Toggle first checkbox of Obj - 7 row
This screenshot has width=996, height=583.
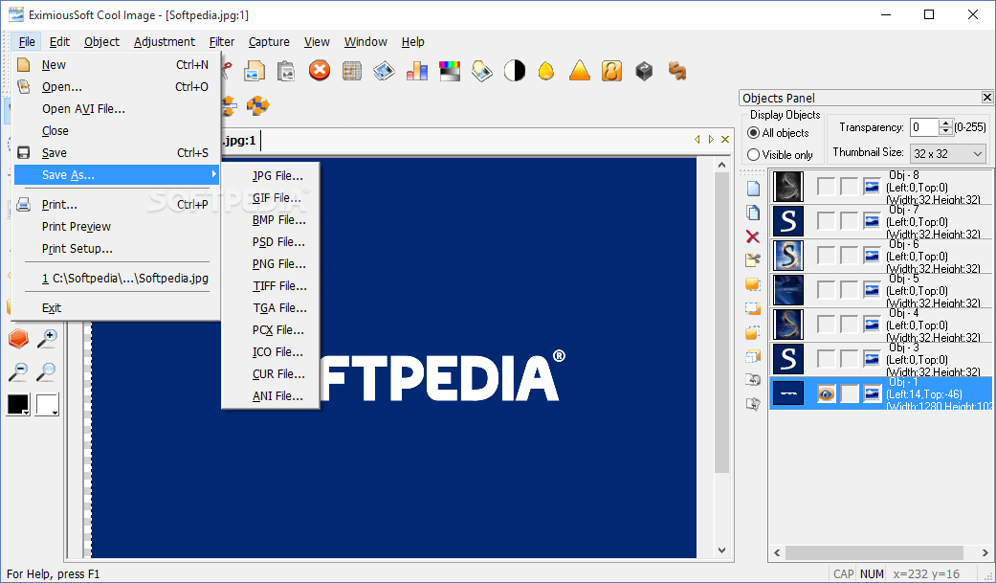(x=826, y=220)
